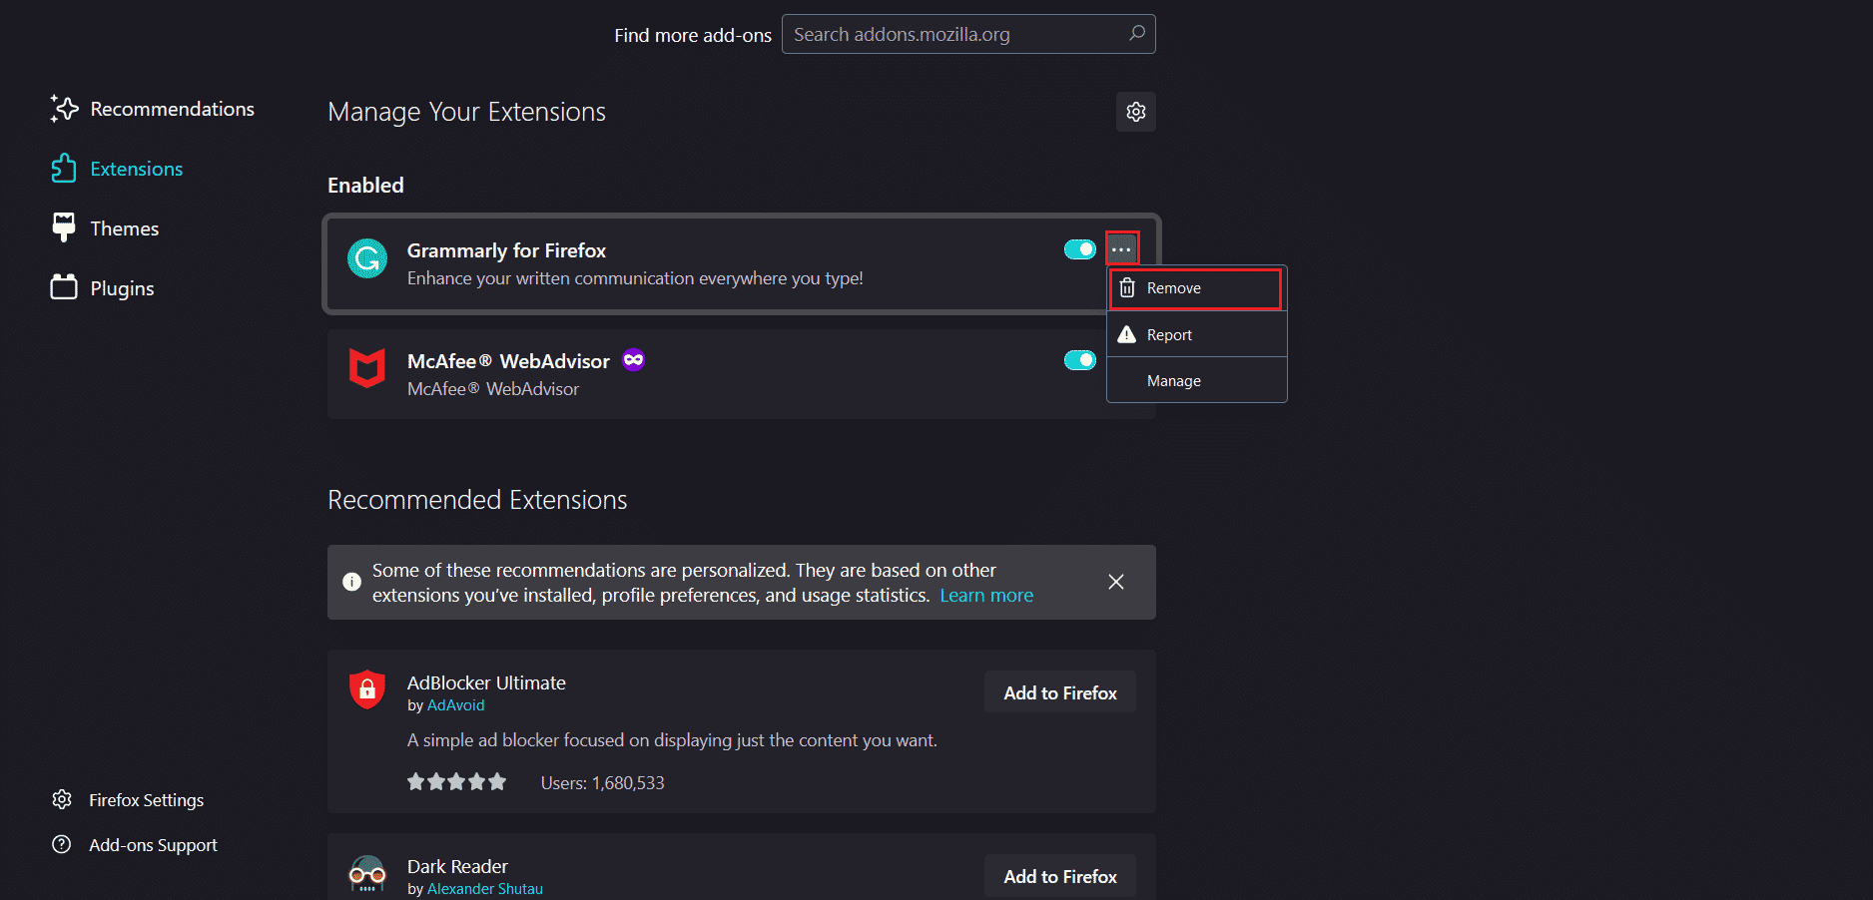This screenshot has height=900, width=1873.
Task: Select Manage from the context menu
Action: pos(1196,380)
